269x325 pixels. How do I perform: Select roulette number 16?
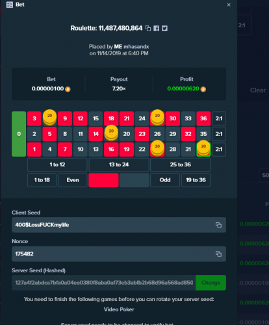[x=111, y=149]
